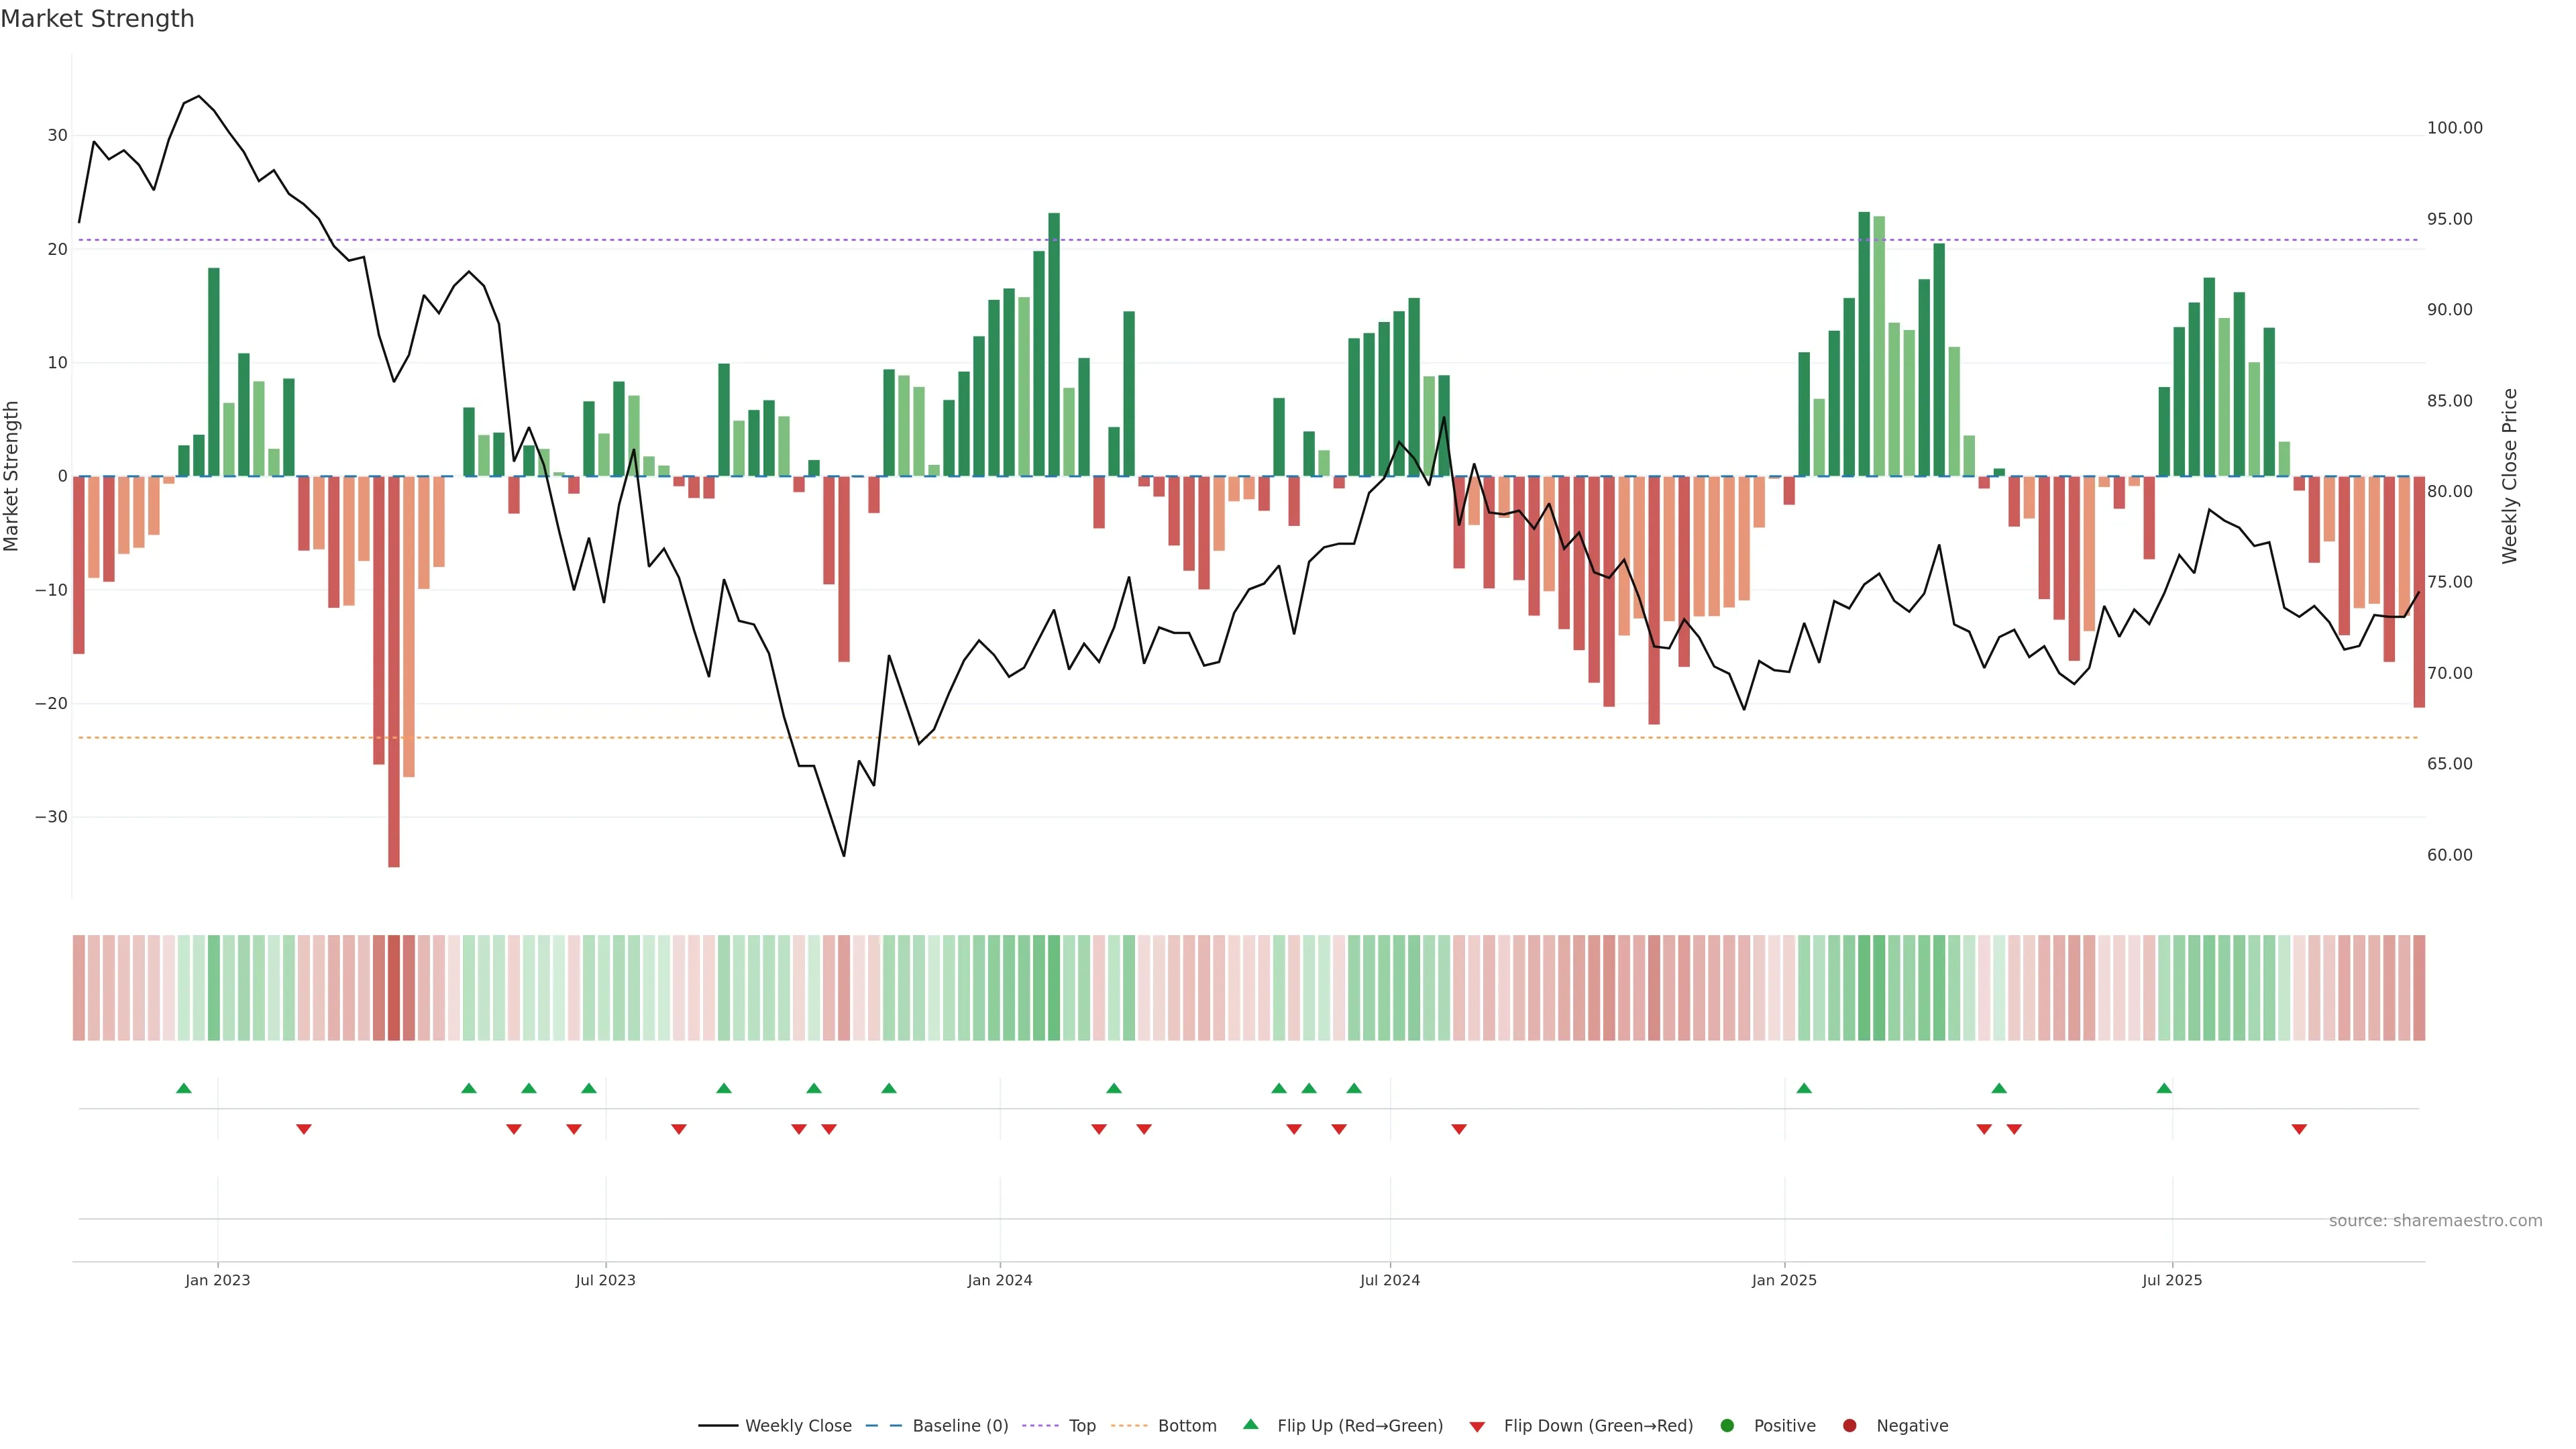Click the last heatmap strip cell on right
This screenshot has width=2576, height=1449.
[2419, 988]
